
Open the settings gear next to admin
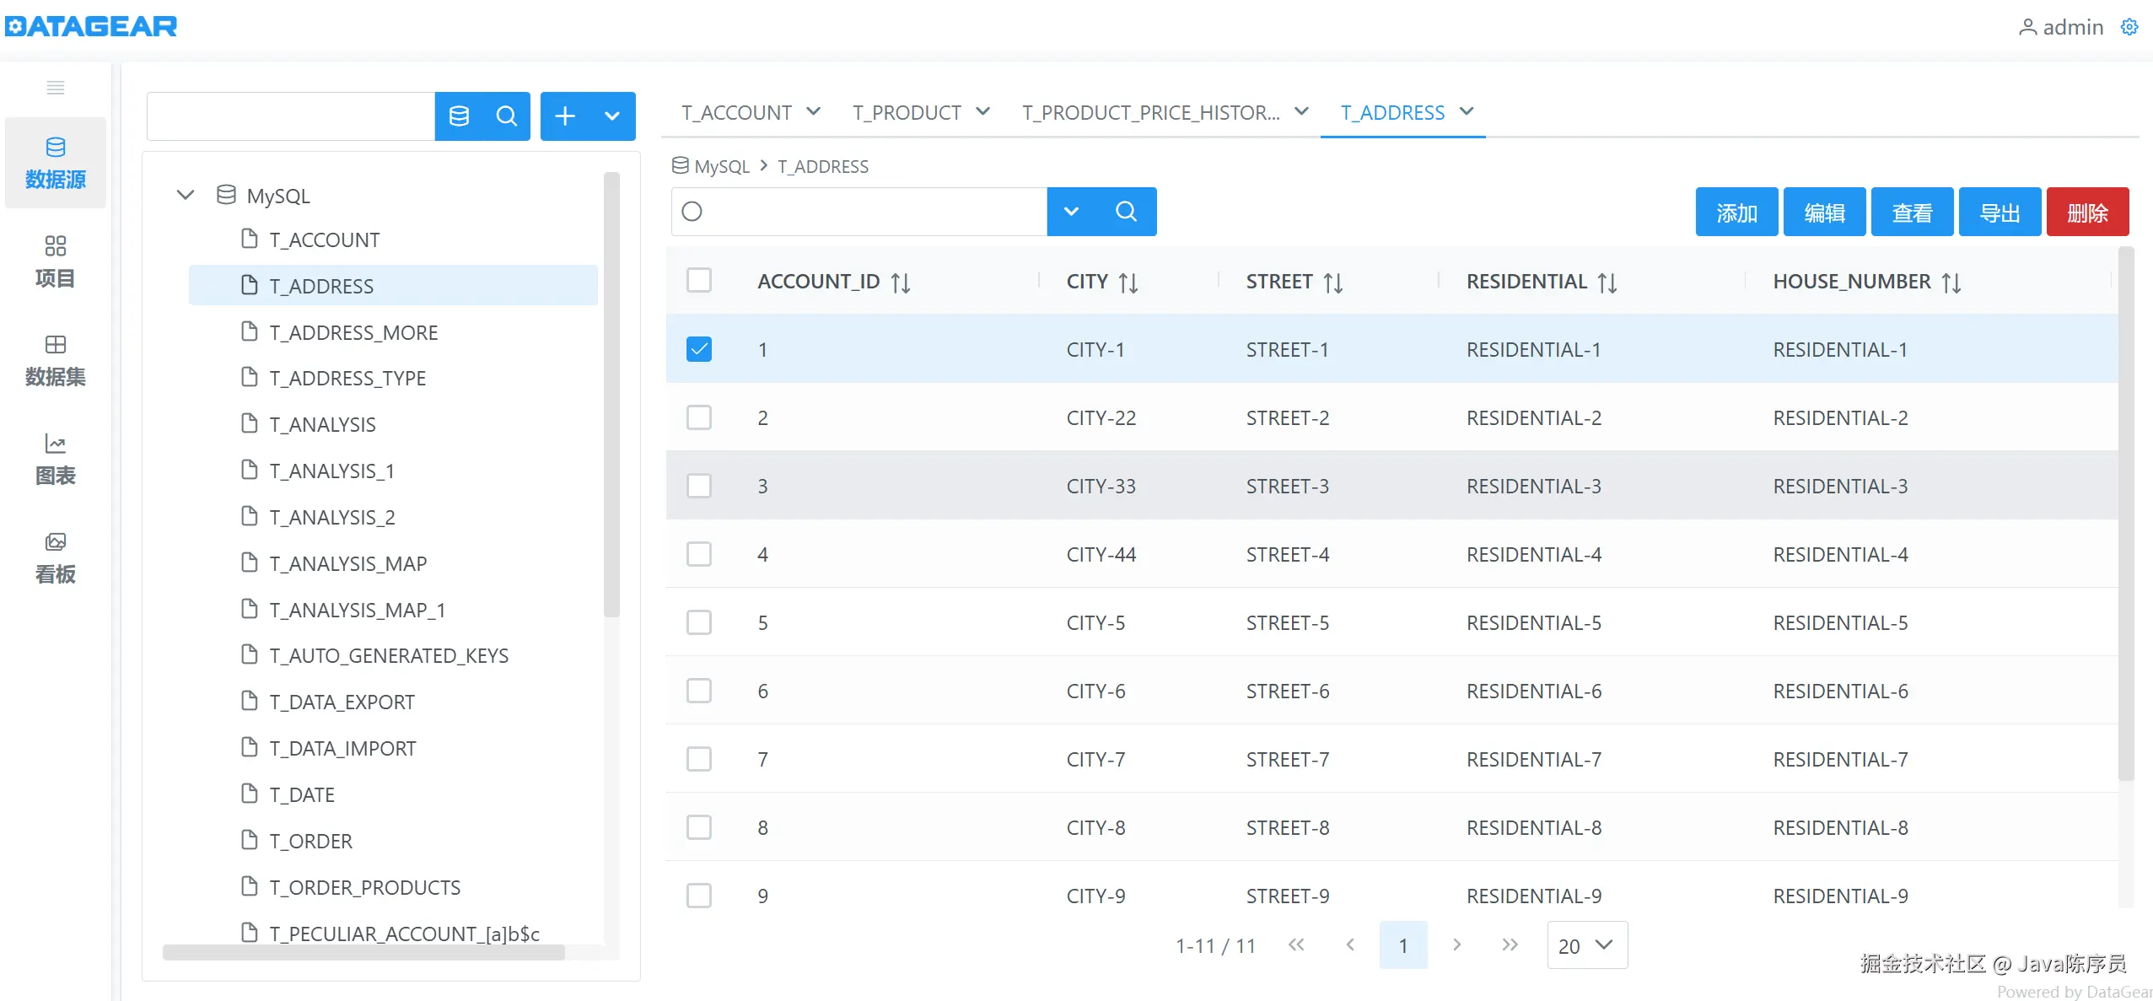point(2129,27)
